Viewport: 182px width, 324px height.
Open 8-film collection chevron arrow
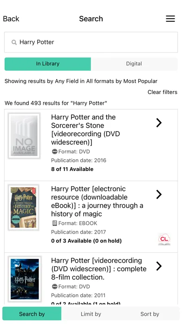point(159,266)
